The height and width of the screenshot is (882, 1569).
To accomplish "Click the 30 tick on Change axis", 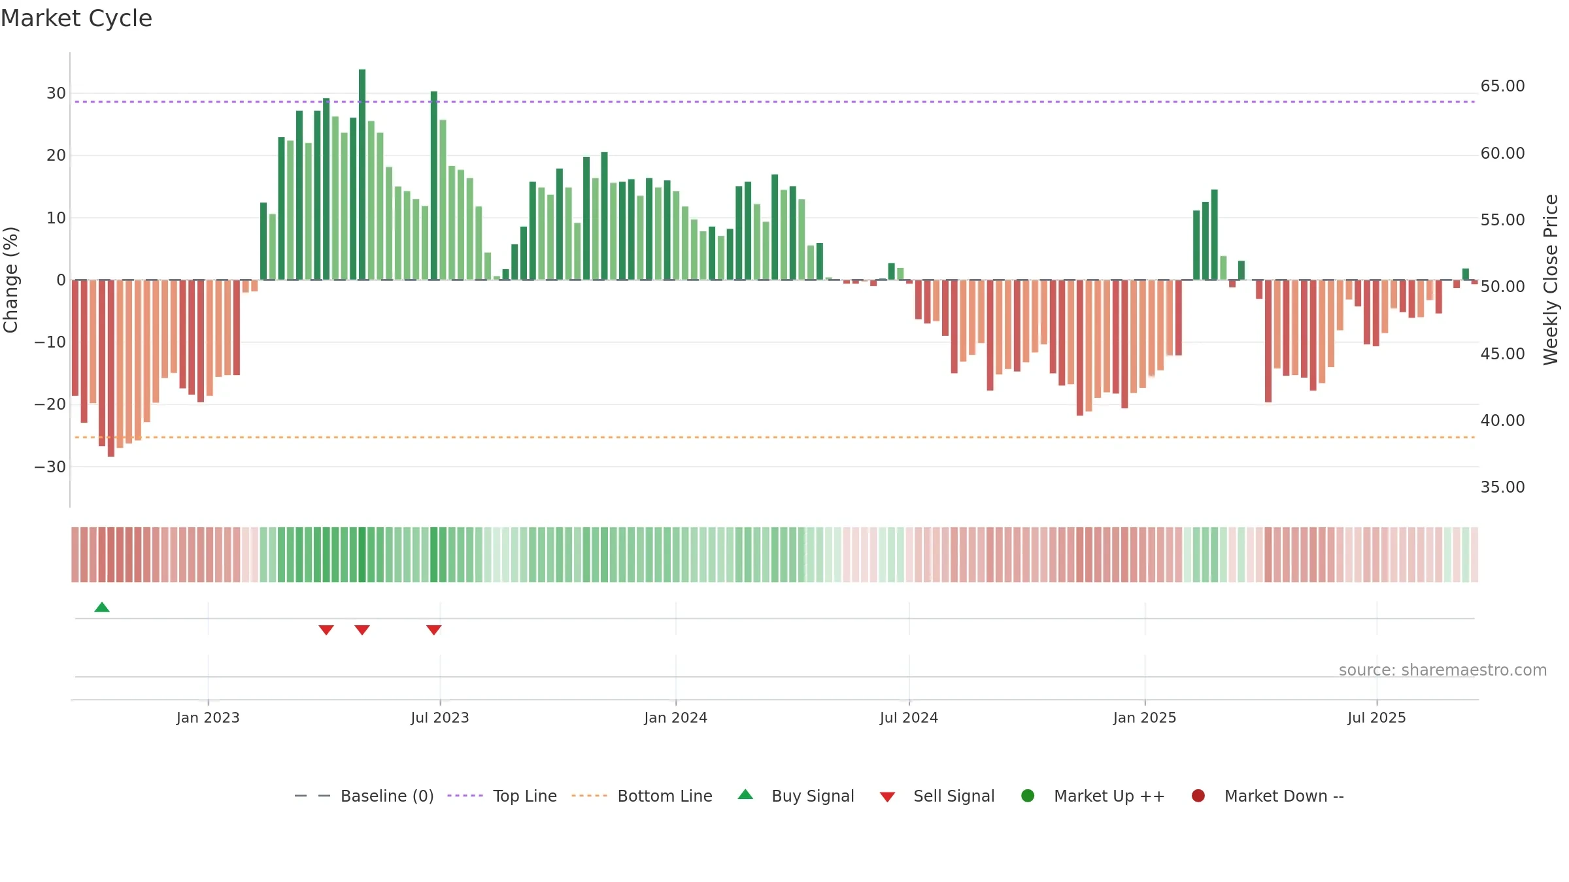I will 56,93.
